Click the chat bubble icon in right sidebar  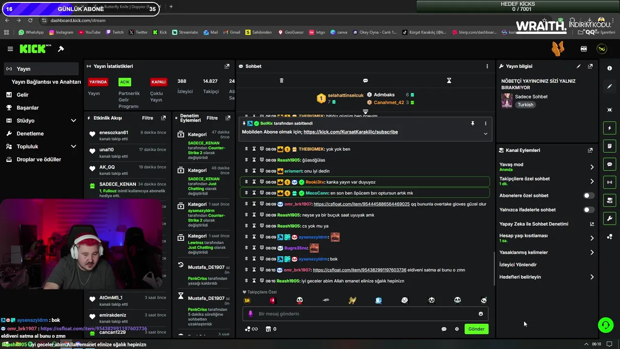tap(609, 164)
